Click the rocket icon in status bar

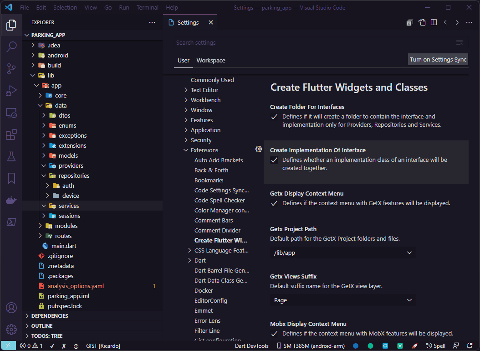click(x=414, y=346)
